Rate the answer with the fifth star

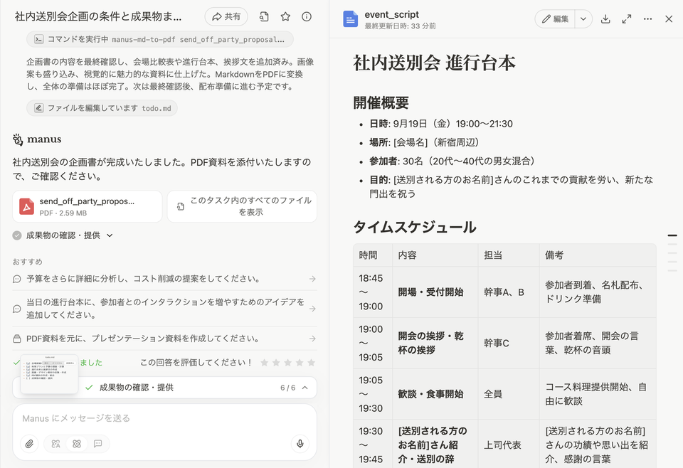click(x=309, y=363)
